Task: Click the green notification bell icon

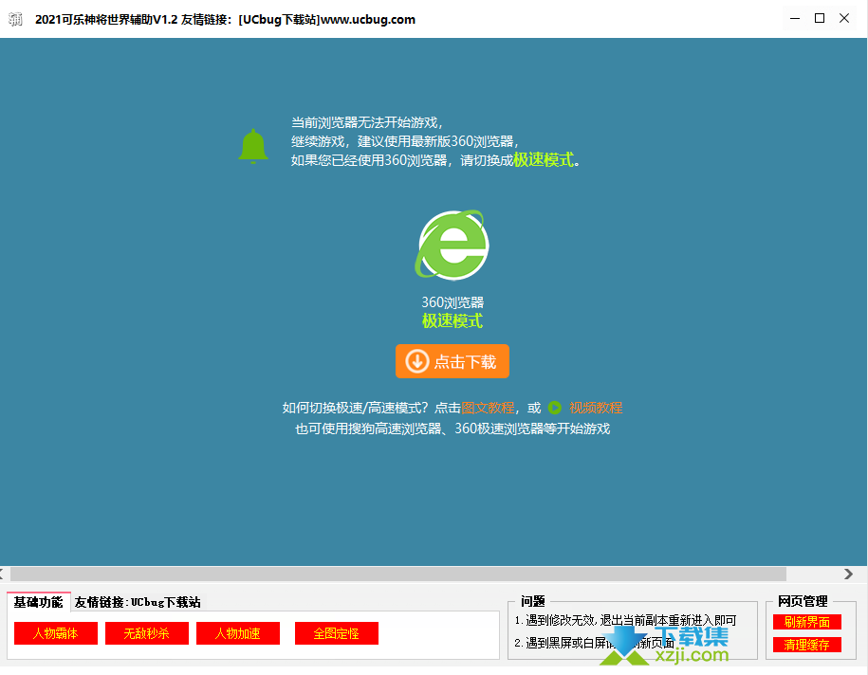Action: (253, 146)
